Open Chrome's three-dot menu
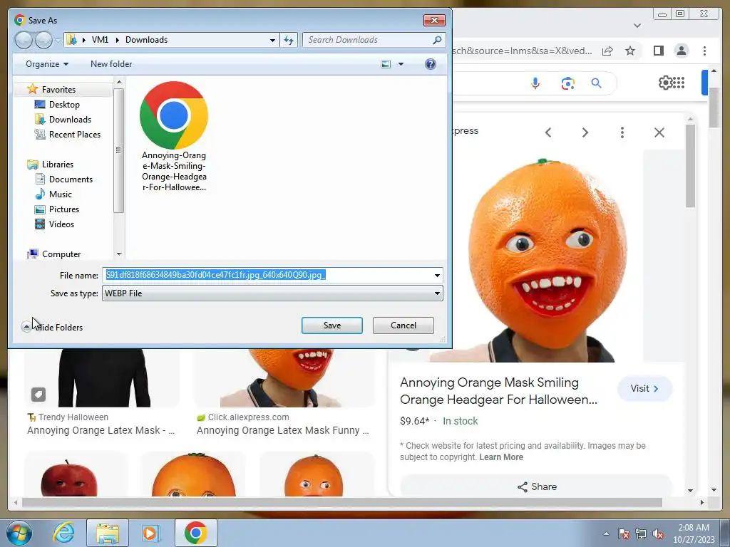 (704, 51)
